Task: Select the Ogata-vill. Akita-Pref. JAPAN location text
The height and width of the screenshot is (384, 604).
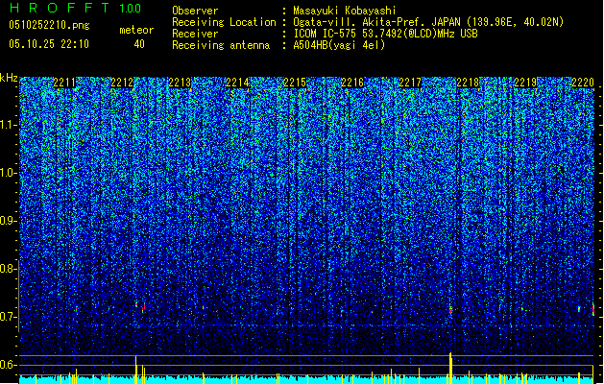Action: [428, 22]
